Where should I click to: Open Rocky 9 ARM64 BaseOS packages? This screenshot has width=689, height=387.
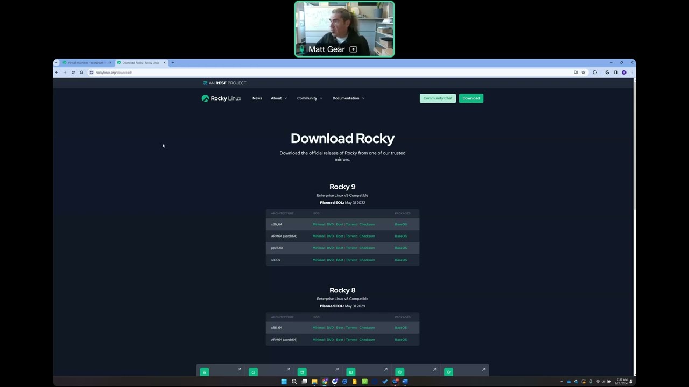point(401,236)
